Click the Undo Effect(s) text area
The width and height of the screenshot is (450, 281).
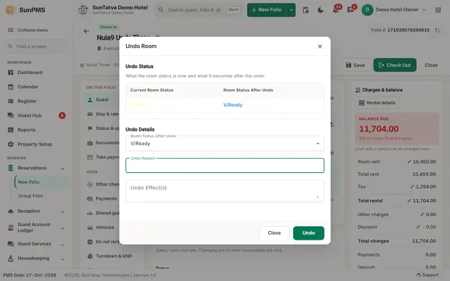[225, 191]
